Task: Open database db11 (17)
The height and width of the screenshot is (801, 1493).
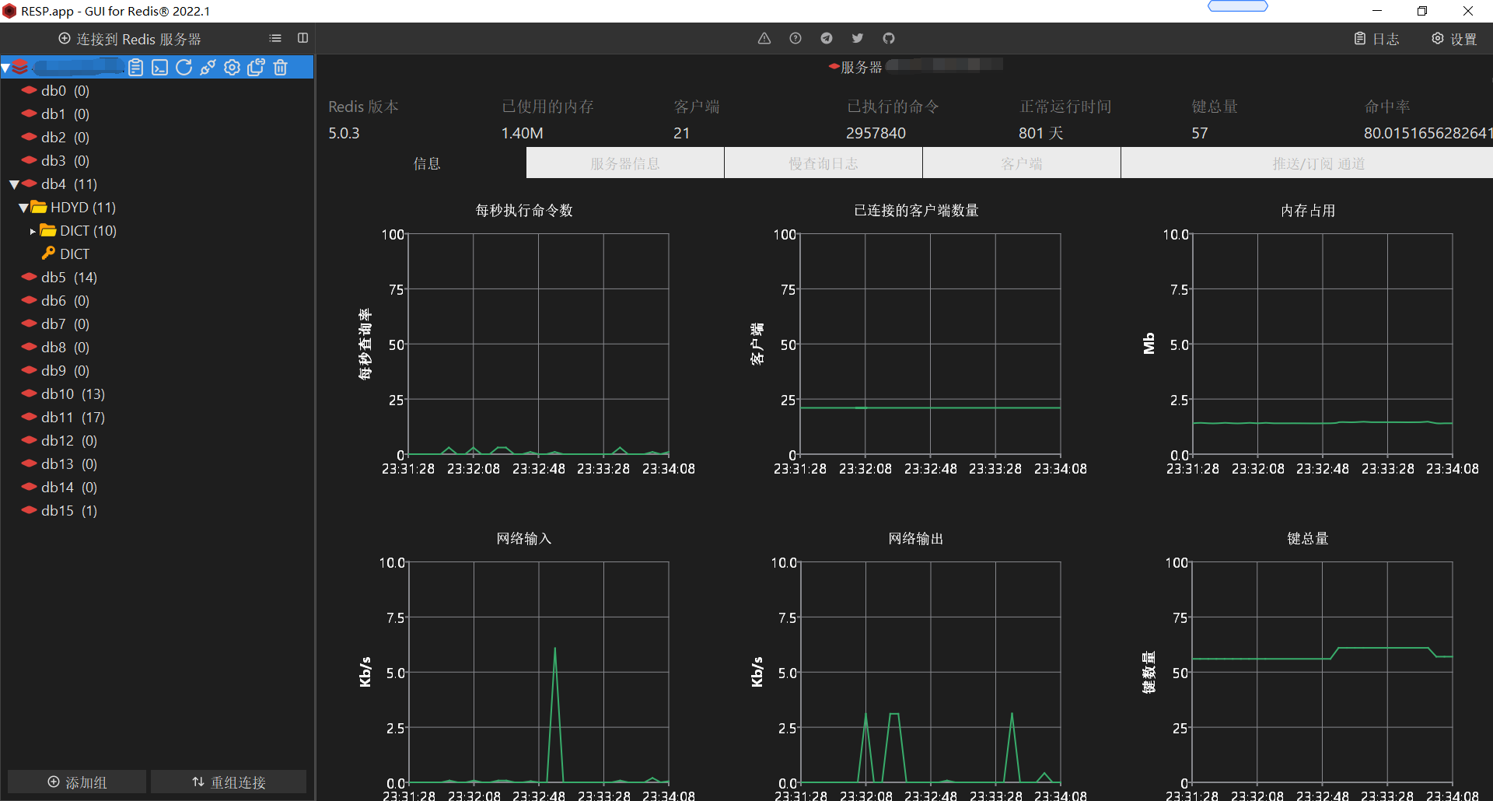Action: [73, 417]
